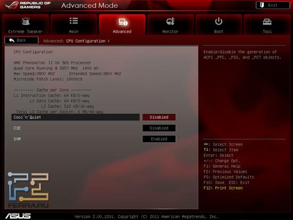The image size is (293, 220).
Task: Select the C1E setting label
Action: (17, 128)
